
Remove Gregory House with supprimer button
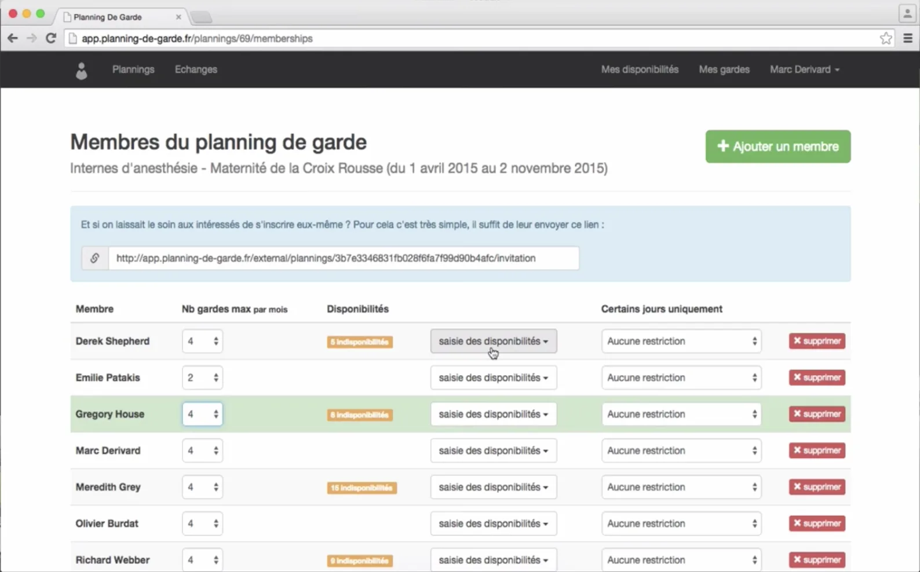pos(817,414)
